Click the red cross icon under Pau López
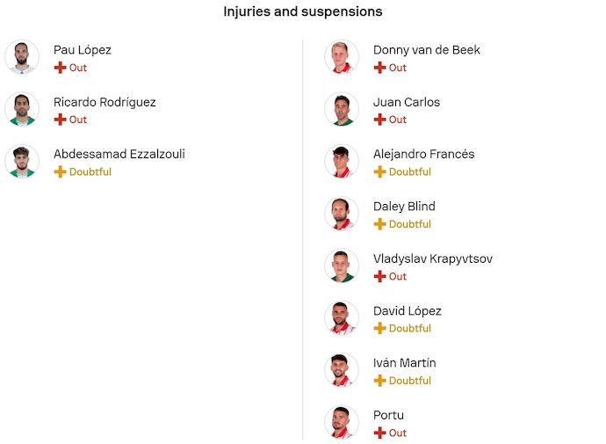This screenshot has width=606, height=444. 60,68
